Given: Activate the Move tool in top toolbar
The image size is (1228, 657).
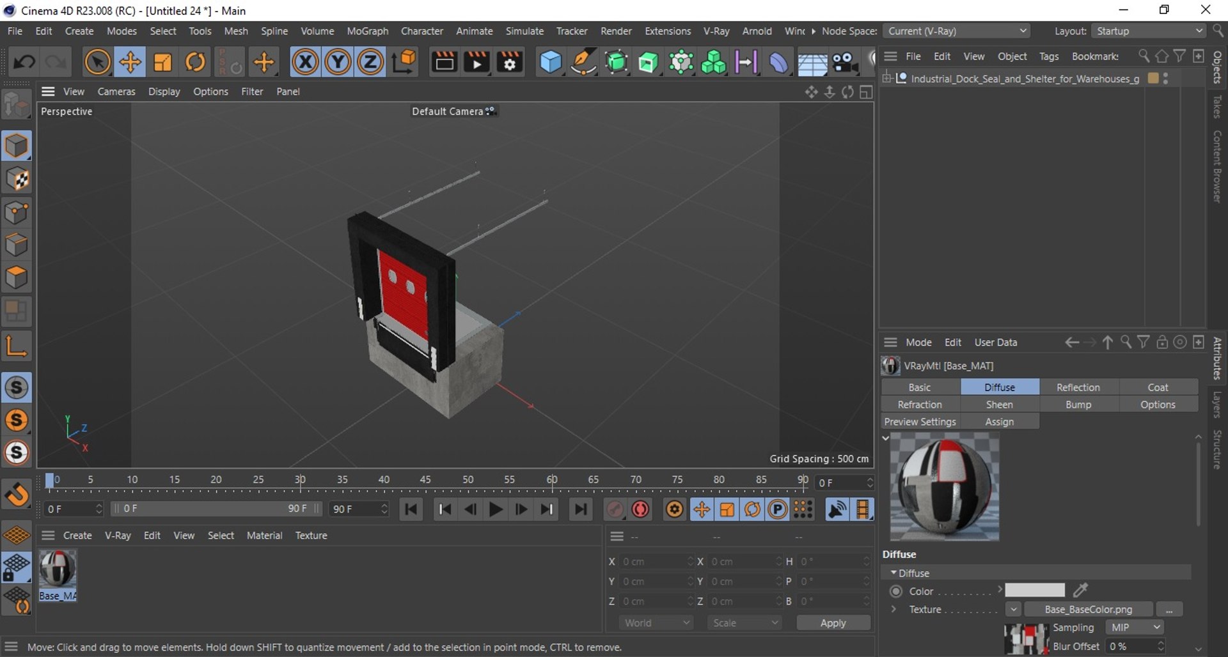Looking at the screenshot, I should tap(130, 62).
